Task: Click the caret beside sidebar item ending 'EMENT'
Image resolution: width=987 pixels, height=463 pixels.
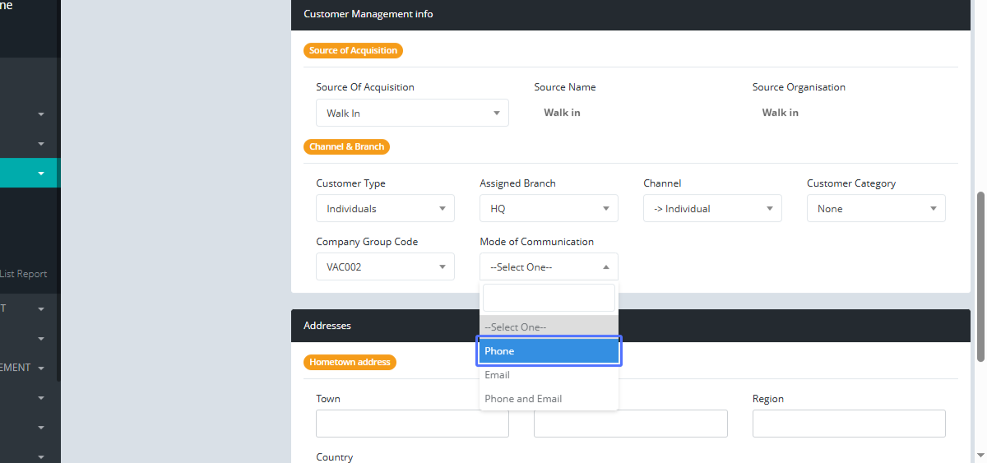Action: 41,368
